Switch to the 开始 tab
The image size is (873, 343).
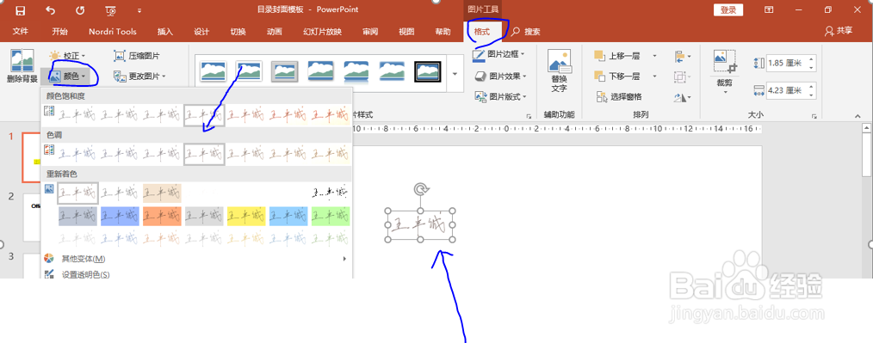pyautogui.click(x=60, y=32)
